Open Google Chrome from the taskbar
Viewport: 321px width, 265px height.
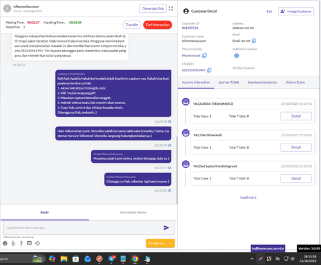[x=135, y=259]
